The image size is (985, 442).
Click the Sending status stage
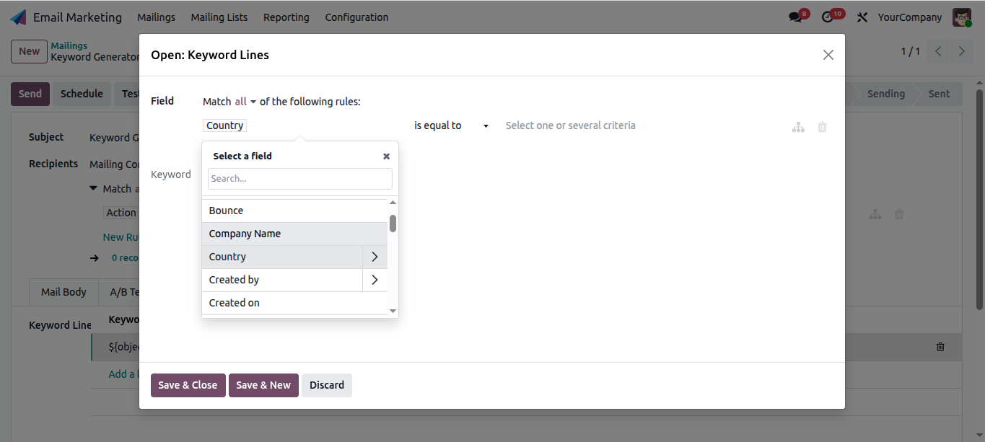(885, 94)
